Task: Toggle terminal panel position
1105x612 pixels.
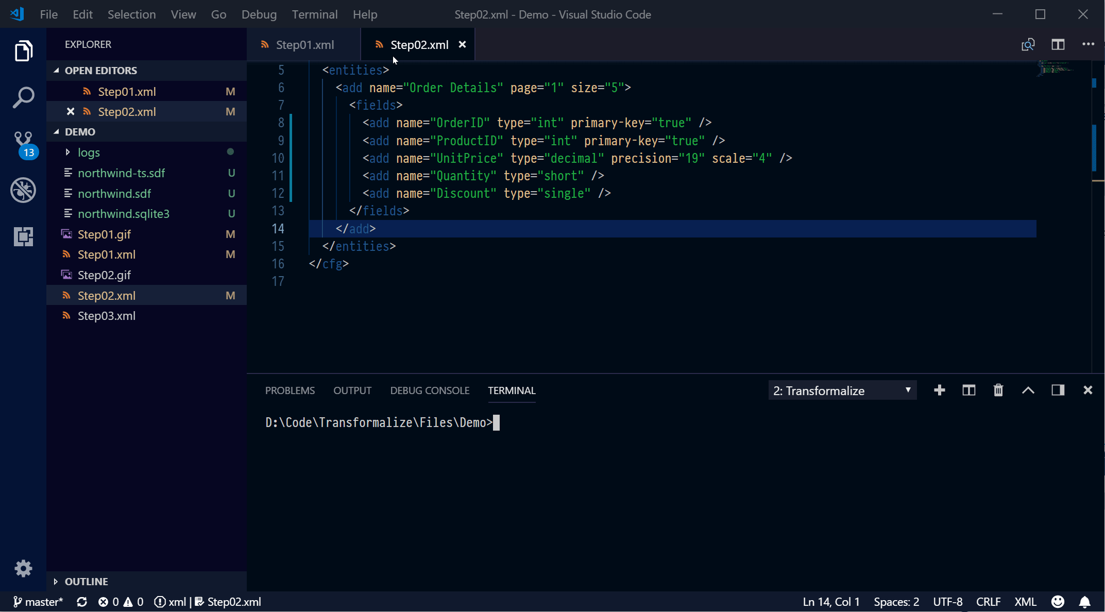Action: pos(1058,390)
